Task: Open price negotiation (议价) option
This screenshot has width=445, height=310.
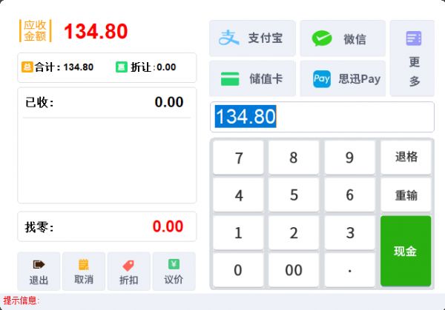Action: pos(174,272)
